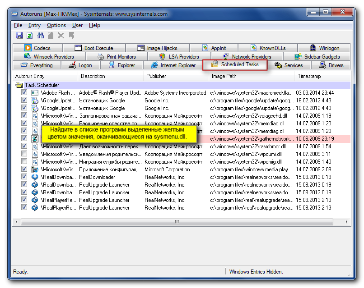Open the User menu
This screenshot has height=288, width=364.
[x=77, y=25]
